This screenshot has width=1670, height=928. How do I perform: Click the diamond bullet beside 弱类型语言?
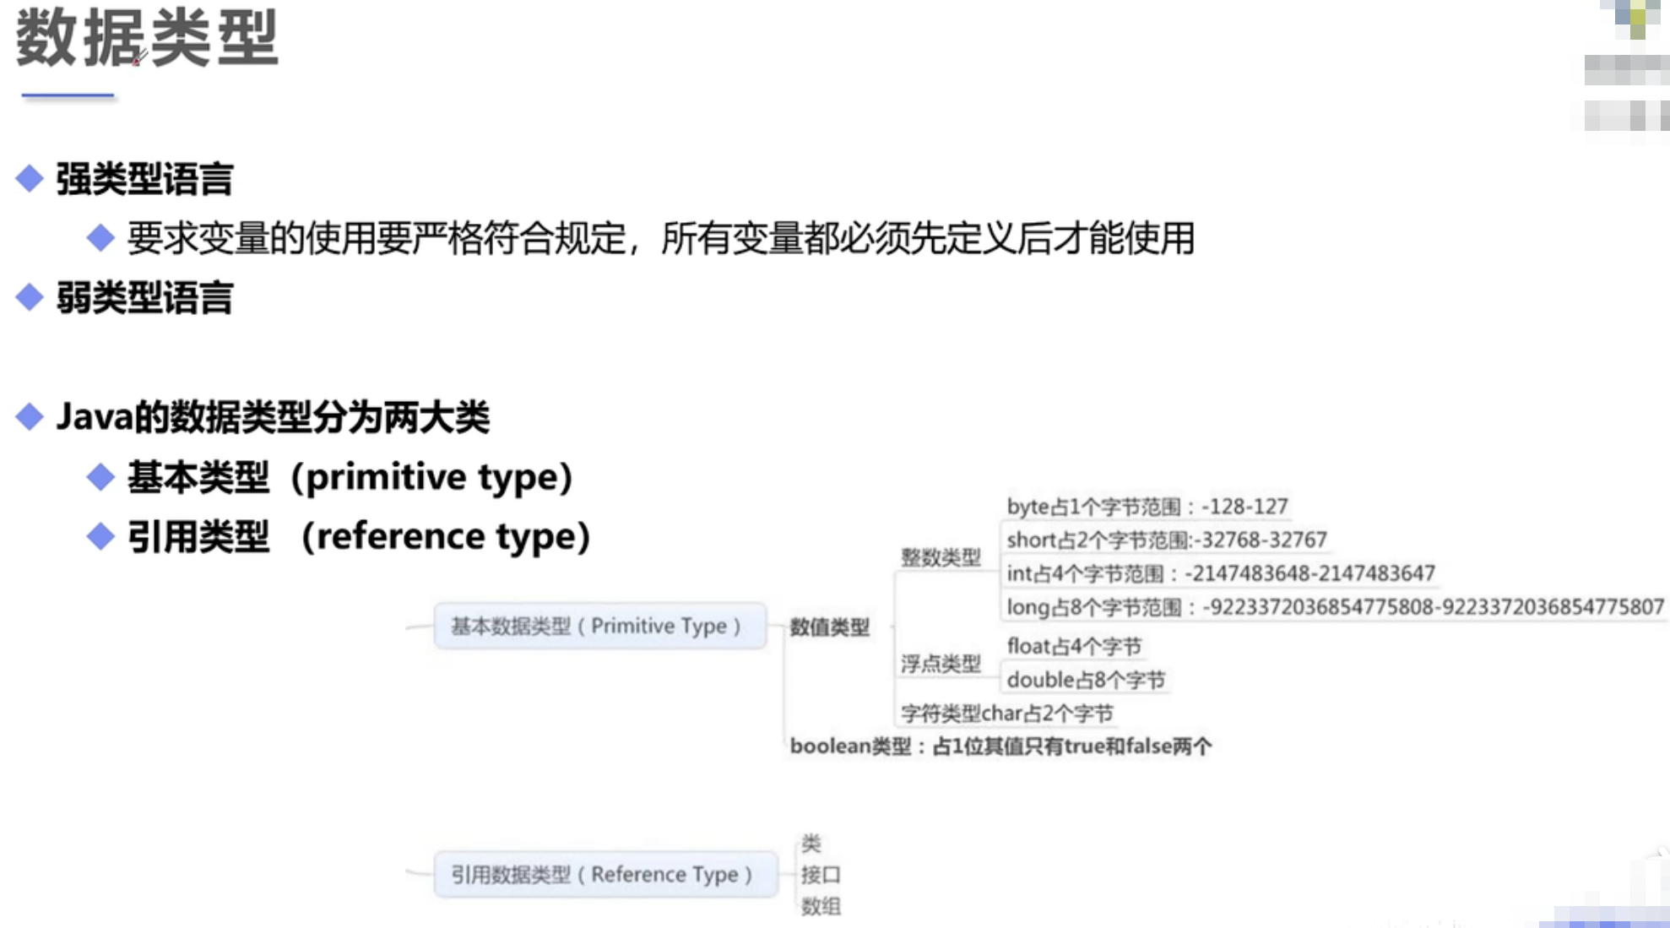pyautogui.click(x=30, y=297)
